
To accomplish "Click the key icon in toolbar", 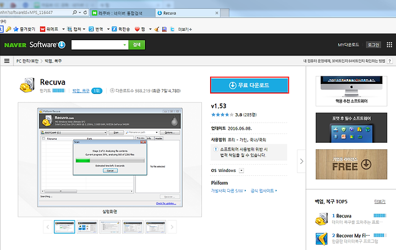I will pyautogui.click(x=8, y=29).
